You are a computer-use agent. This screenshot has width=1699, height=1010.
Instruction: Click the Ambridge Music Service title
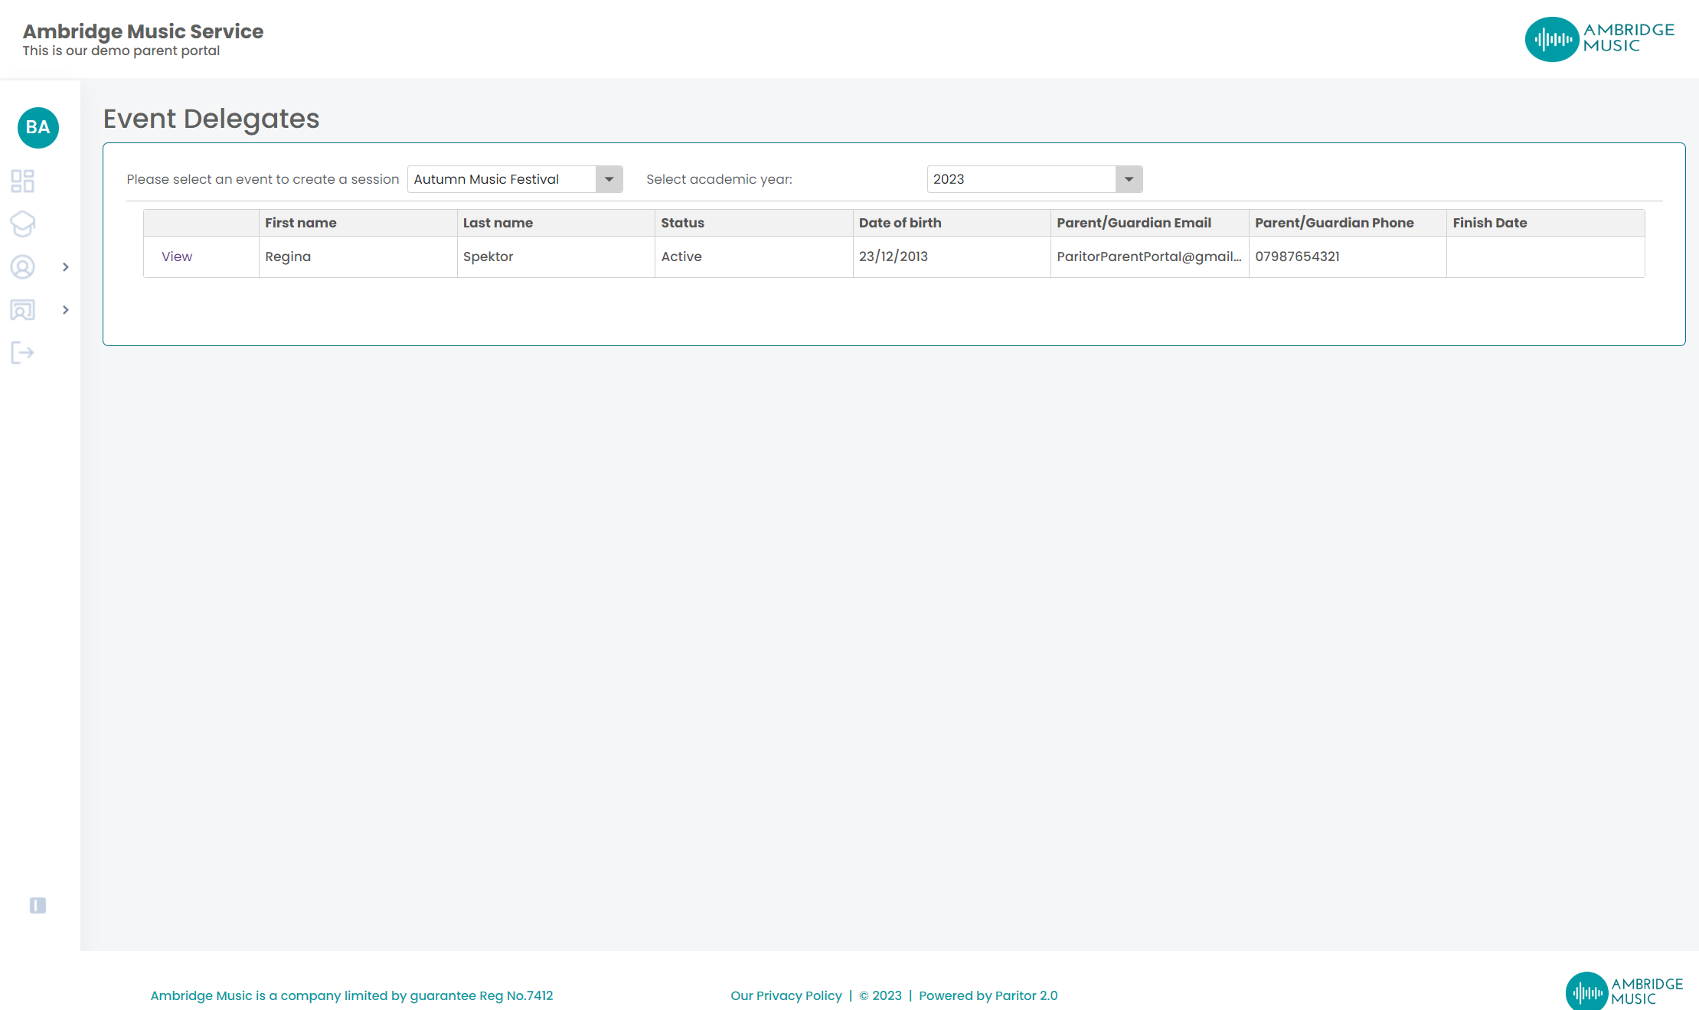[x=143, y=31]
